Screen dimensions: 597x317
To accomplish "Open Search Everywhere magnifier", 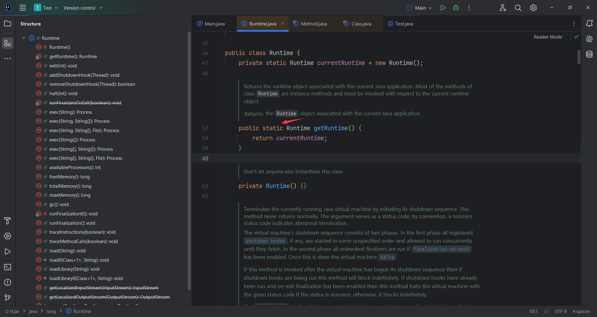I will tap(518, 8).
